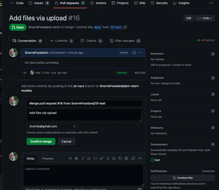
Task: Insert code formatting icon
Action: 95,158
